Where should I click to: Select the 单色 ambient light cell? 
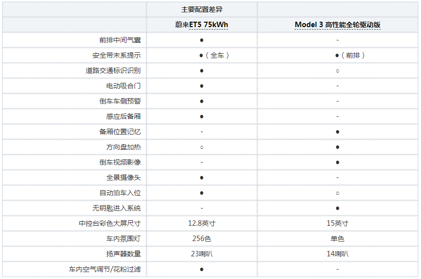tap(337, 239)
